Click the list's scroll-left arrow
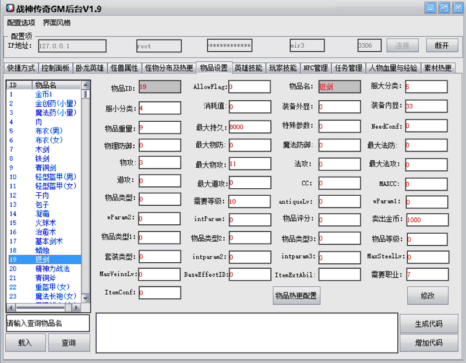 [x=10, y=307]
